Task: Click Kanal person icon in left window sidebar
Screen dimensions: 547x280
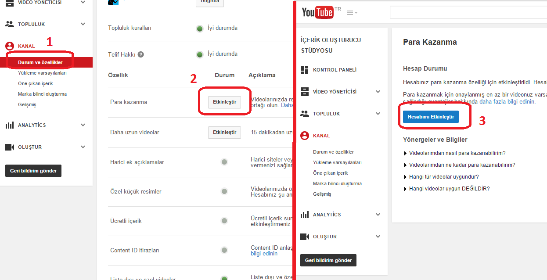Action: pyautogui.click(x=10, y=46)
